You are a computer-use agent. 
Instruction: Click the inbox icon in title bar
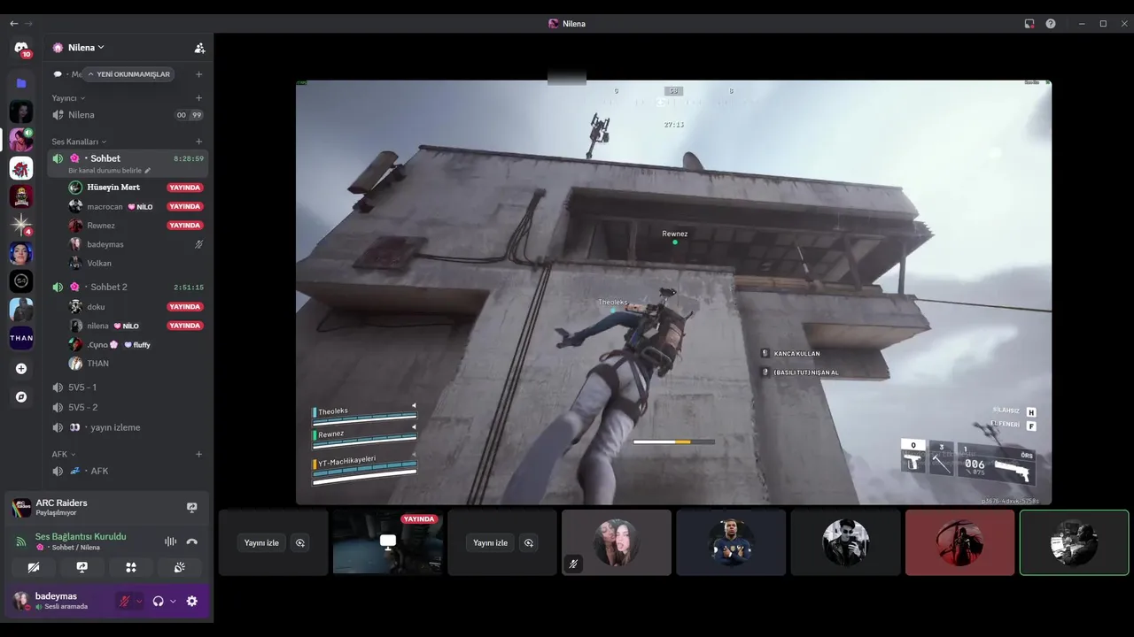pos(1029,24)
